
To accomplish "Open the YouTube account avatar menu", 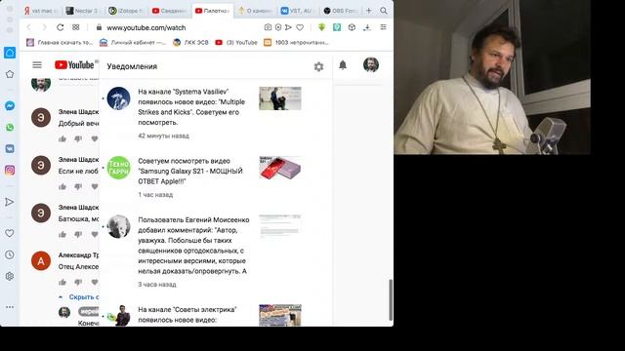I will coord(371,65).
